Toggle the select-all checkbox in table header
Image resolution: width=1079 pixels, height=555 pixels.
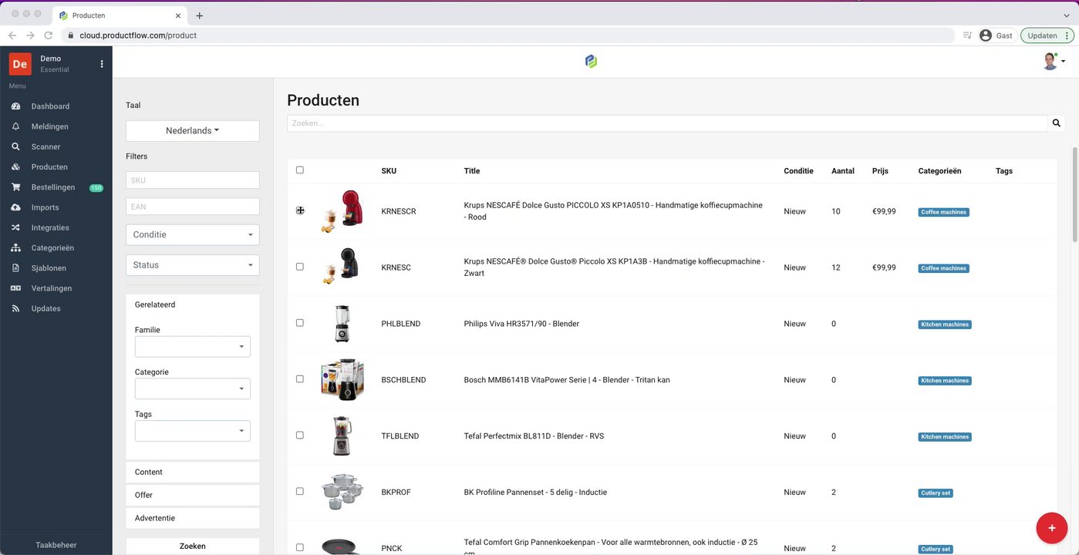pyautogui.click(x=300, y=170)
